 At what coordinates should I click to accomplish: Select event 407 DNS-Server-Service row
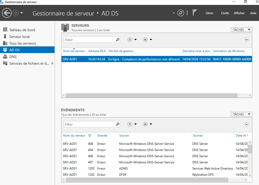click(155, 162)
